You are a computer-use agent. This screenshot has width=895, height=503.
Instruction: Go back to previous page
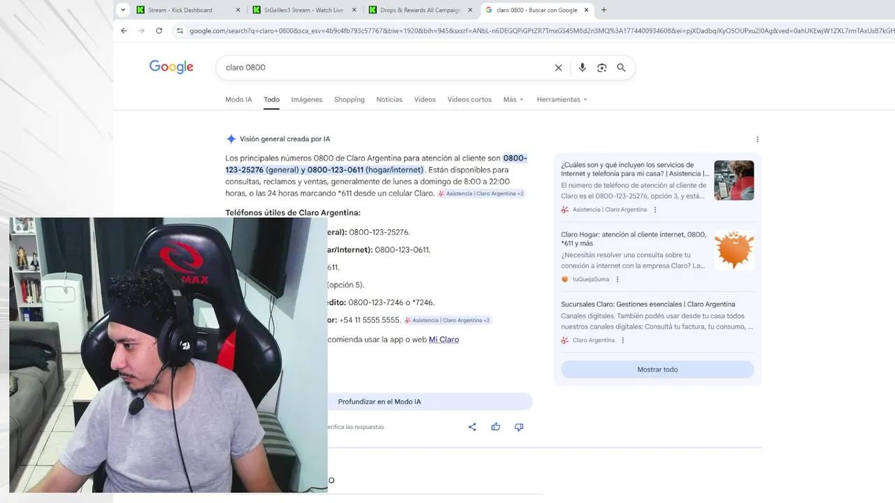(x=124, y=31)
